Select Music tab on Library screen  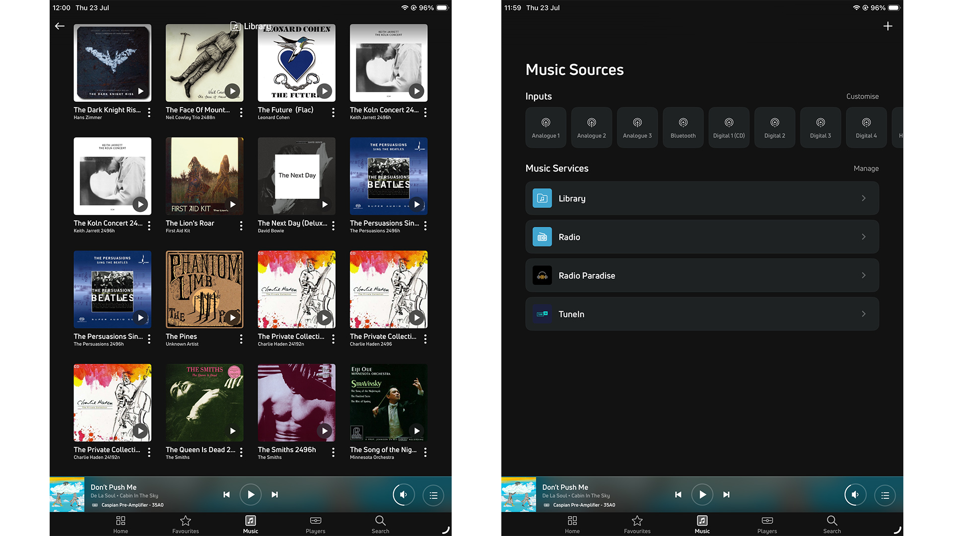(251, 524)
